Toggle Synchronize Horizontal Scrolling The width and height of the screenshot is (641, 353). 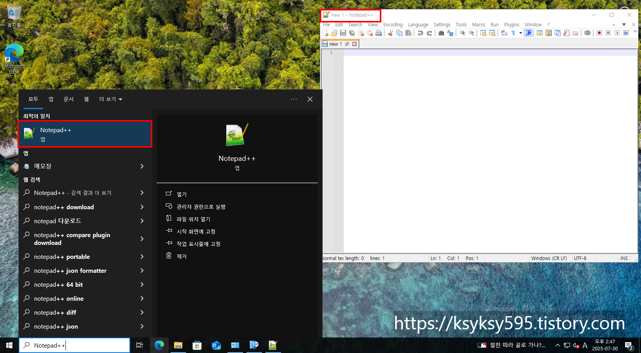pyautogui.click(x=492, y=33)
